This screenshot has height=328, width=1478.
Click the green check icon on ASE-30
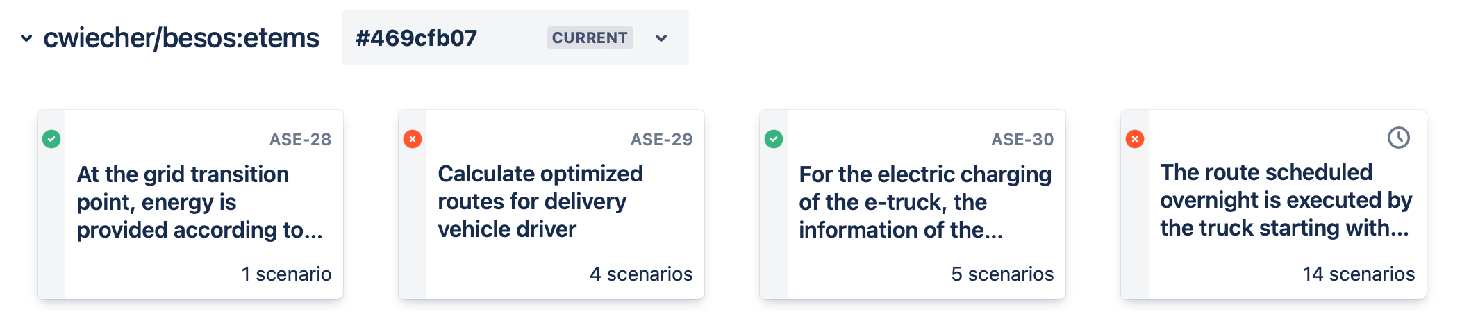tap(774, 139)
